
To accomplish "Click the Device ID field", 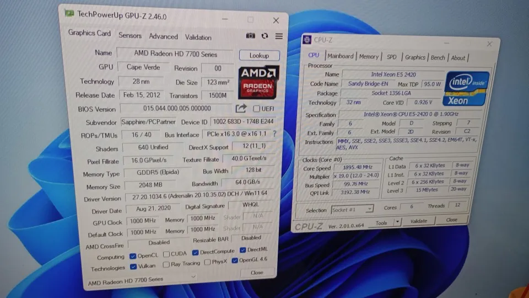I will tap(243, 121).
